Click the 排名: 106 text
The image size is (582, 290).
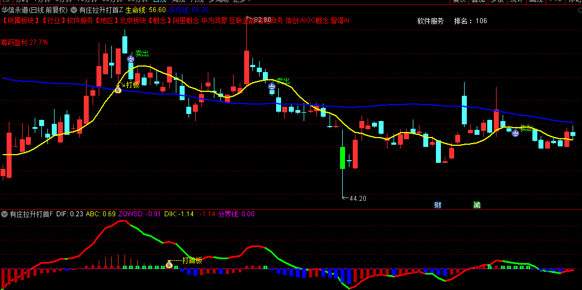click(471, 21)
